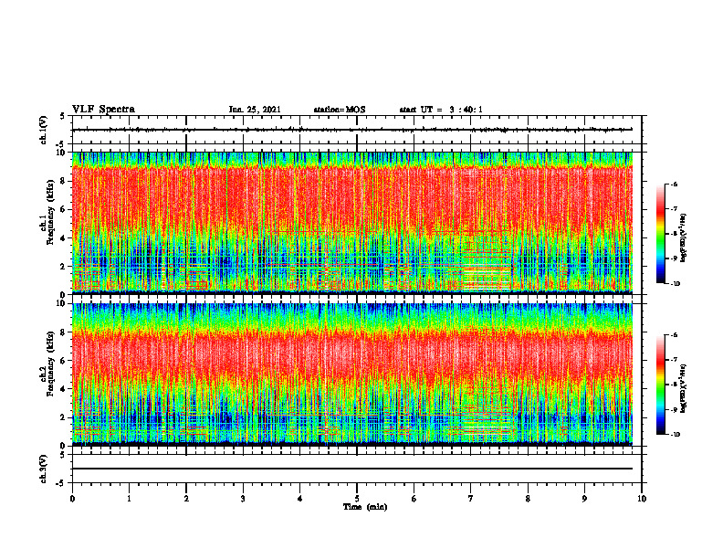This screenshot has width=723, height=559.
Task: Click time axis tick label "6"
Action: coord(414,499)
